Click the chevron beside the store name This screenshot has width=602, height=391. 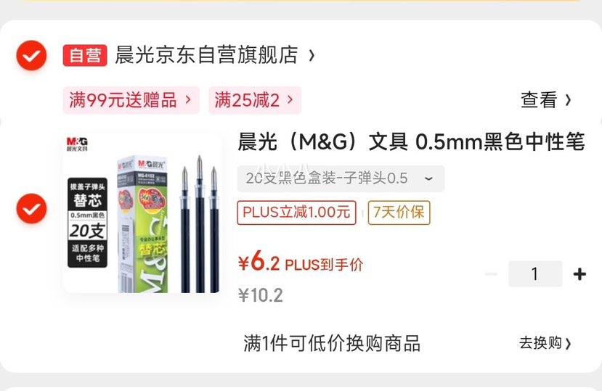(312, 56)
